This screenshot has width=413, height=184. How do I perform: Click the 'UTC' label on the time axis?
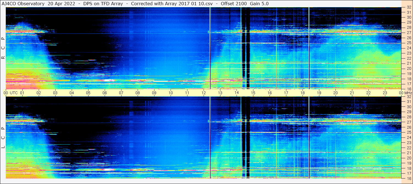point(14,93)
